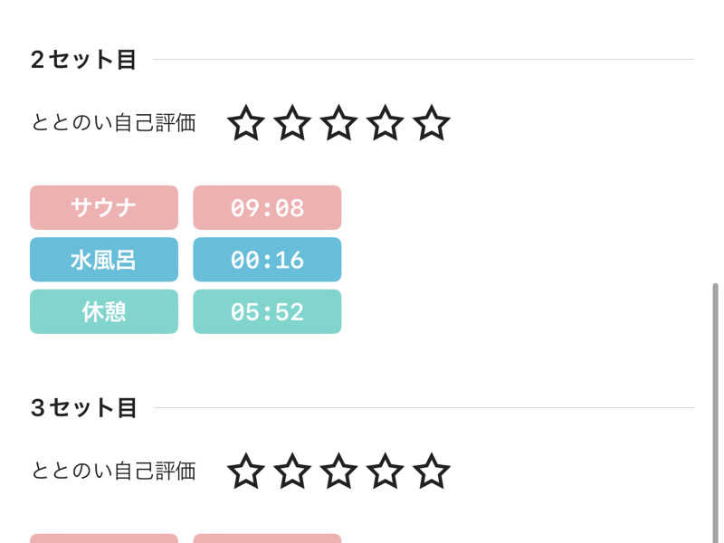
Task: Rate set 3 with five stars
Action: (x=431, y=472)
